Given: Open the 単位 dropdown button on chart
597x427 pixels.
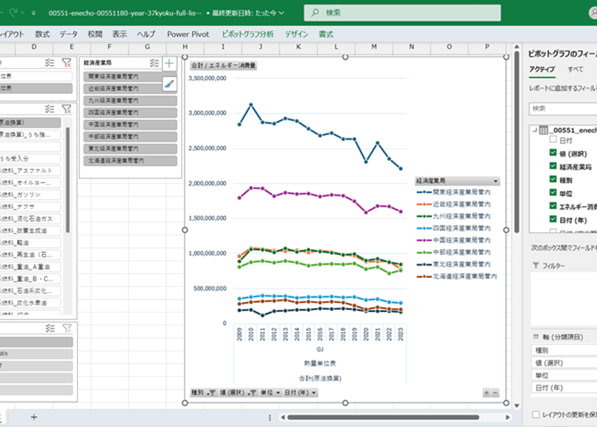Looking at the screenshot, I should click(x=270, y=393).
